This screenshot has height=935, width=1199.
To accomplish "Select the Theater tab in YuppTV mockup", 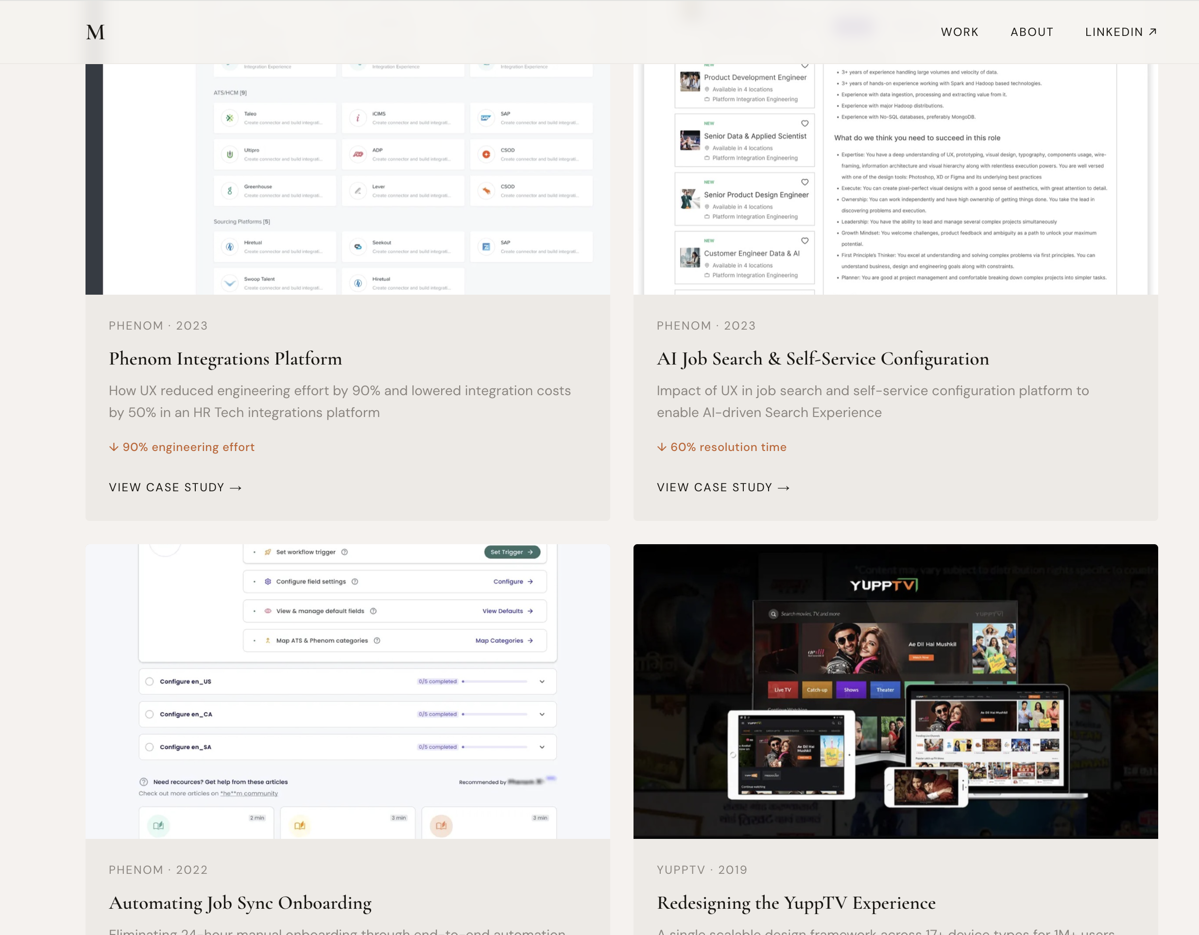I will [x=885, y=690].
